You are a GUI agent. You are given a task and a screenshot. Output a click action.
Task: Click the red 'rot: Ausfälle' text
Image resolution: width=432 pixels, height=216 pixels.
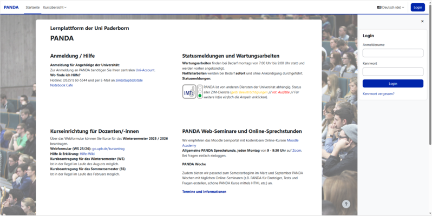281,92
